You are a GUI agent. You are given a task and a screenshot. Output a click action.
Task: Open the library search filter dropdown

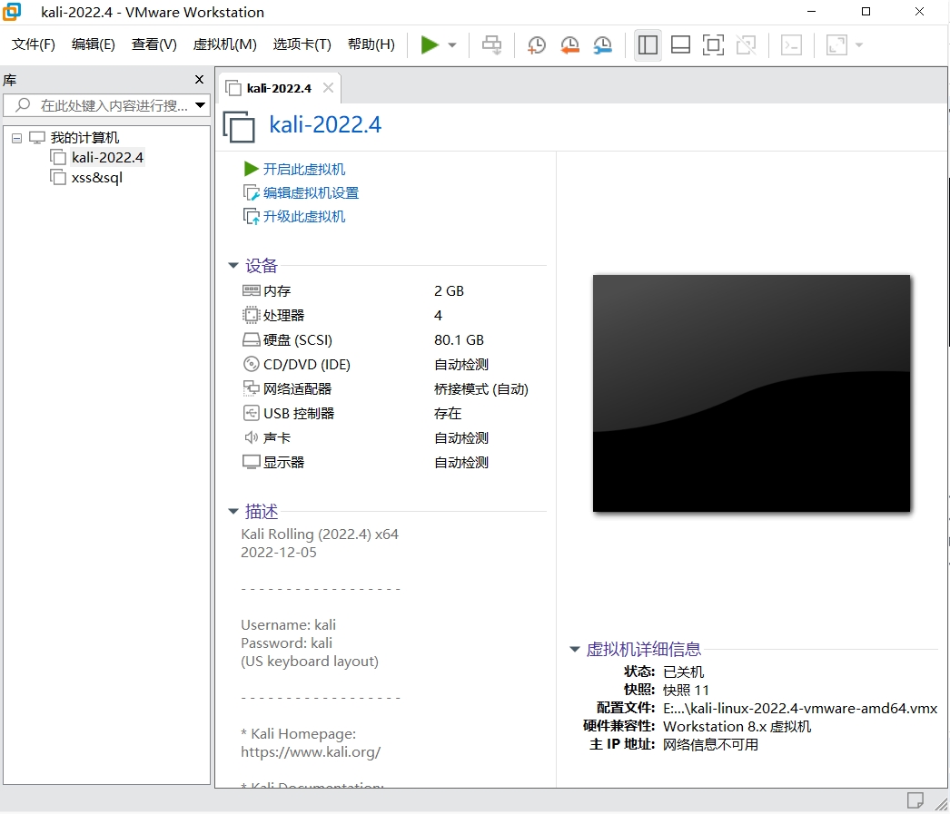tap(201, 105)
